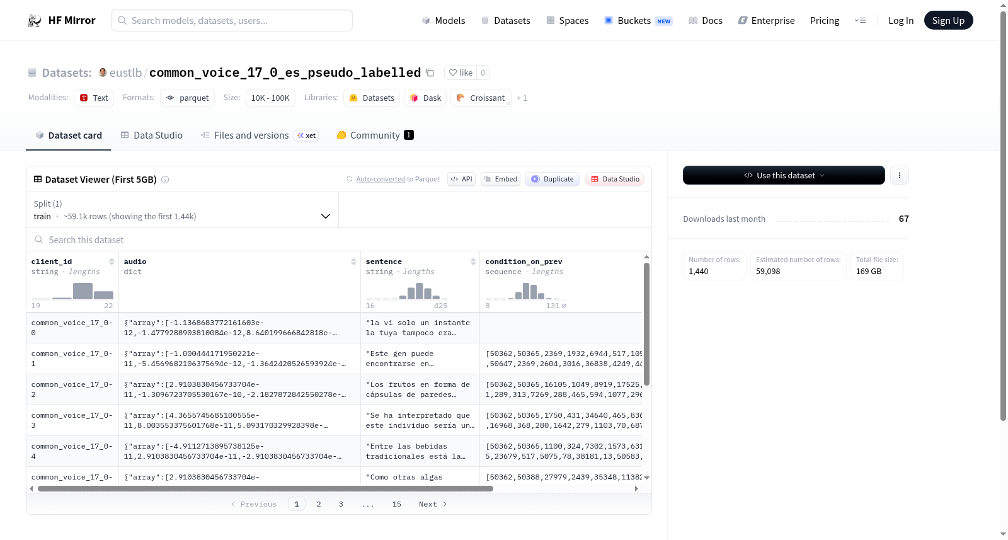Focus the Search this dataset field
Viewport: 1008px width, 540px height.
(339, 240)
